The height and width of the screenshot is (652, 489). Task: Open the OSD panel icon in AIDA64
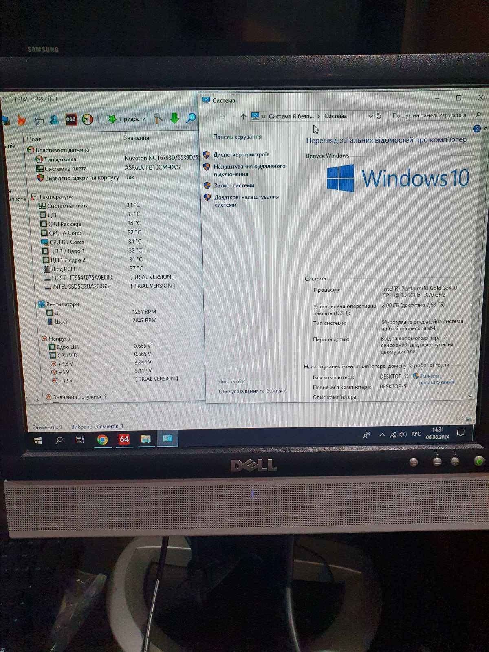[70, 119]
